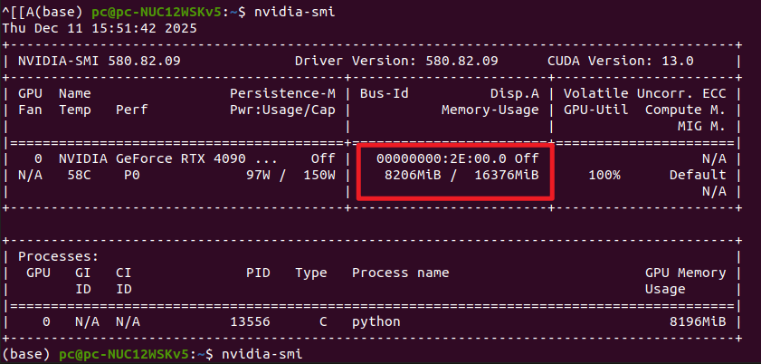Screen dimensions: 761x364
Task: Click the compute mode value "Default"
Action: click(x=698, y=175)
